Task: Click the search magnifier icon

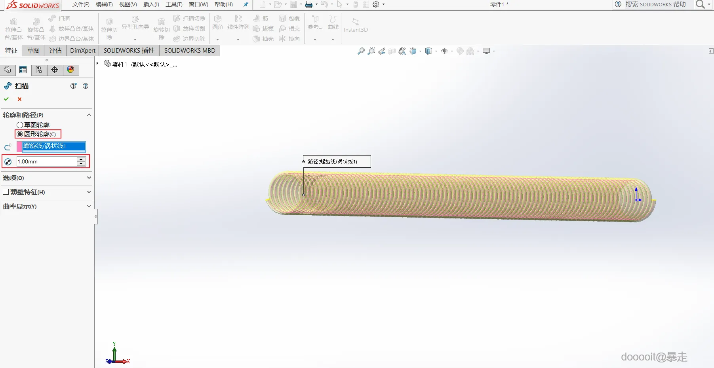Action: click(700, 4)
